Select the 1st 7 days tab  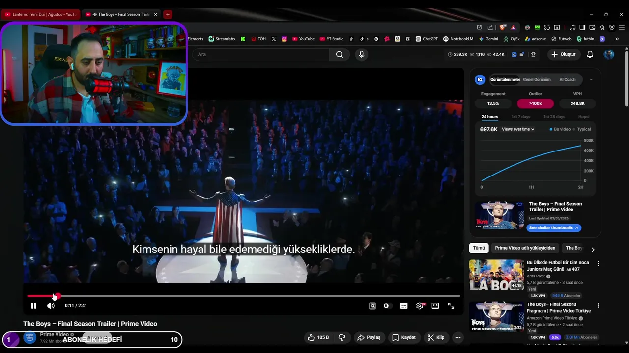click(x=521, y=117)
